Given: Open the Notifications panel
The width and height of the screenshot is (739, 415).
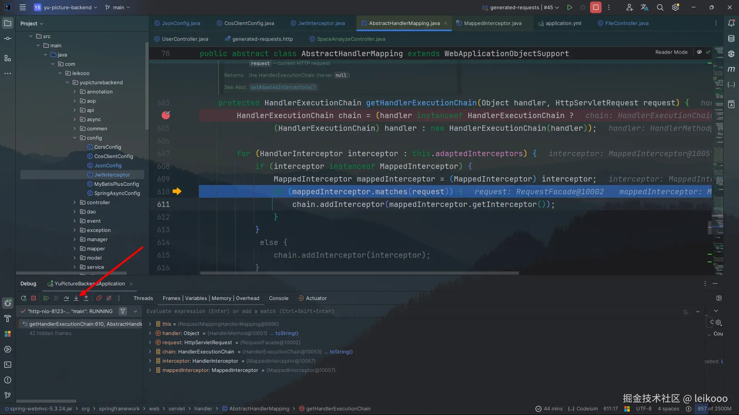Looking at the screenshot, I should click(731, 23).
